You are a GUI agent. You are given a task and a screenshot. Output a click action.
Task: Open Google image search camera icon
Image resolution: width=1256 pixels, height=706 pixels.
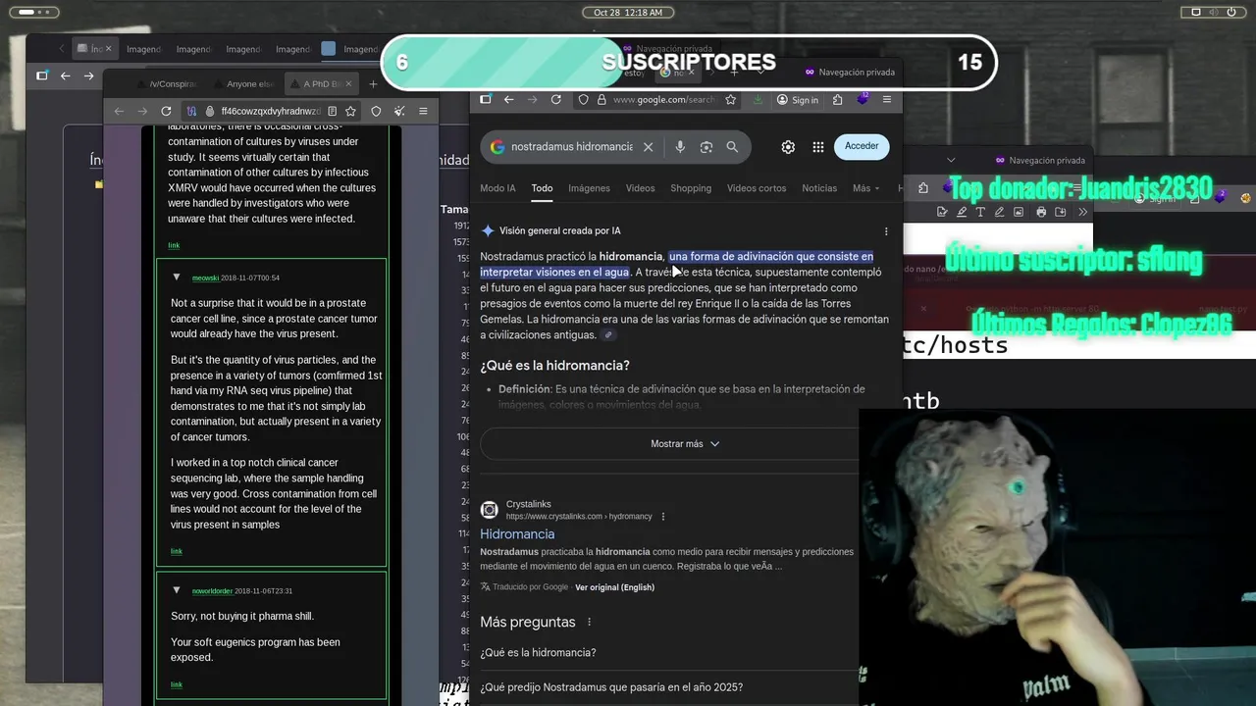point(706,147)
